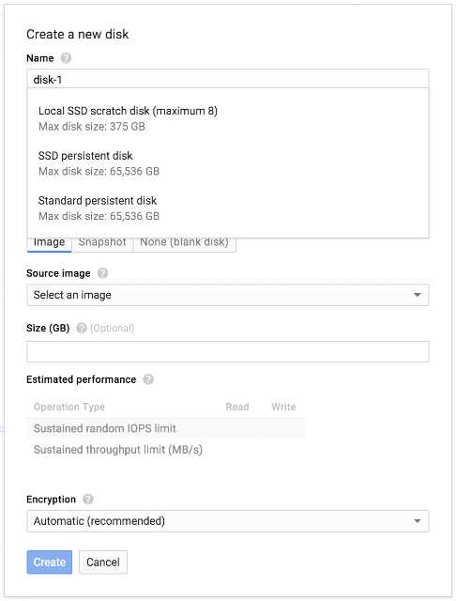Open the Estimated performance help icon
The height and width of the screenshot is (601, 456).
coord(148,379)
